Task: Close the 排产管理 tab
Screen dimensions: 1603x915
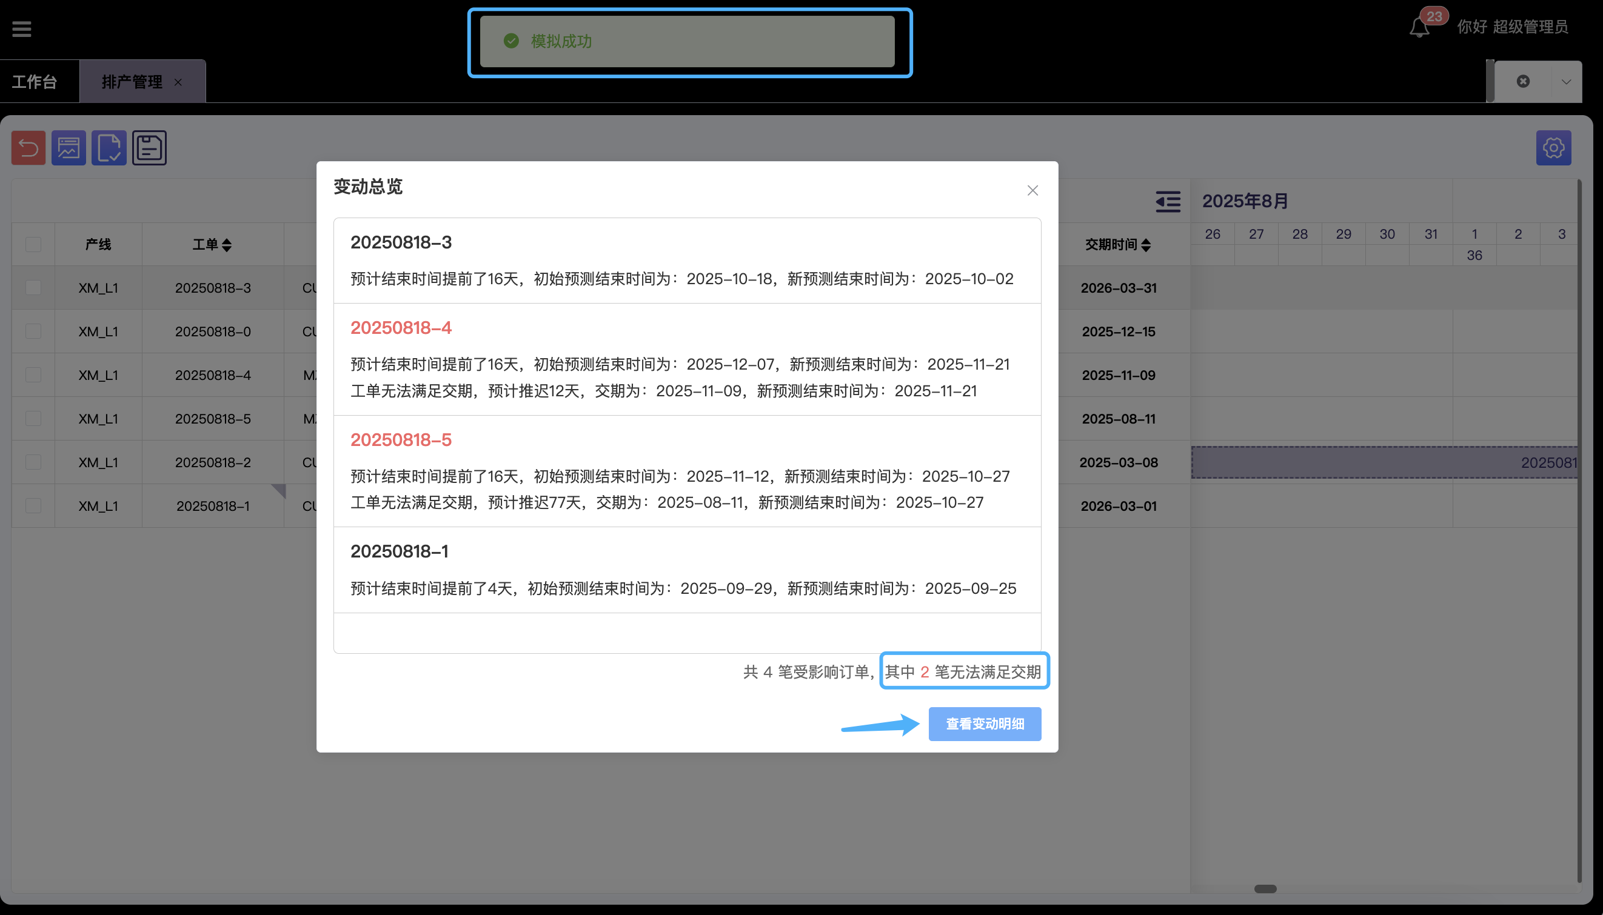Action: coord(178,82)
